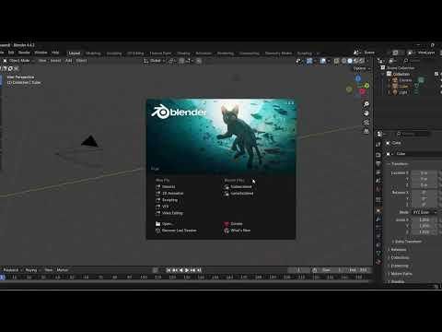Click the Location X value field
The image size is (442, 332).
coord(424,173)
